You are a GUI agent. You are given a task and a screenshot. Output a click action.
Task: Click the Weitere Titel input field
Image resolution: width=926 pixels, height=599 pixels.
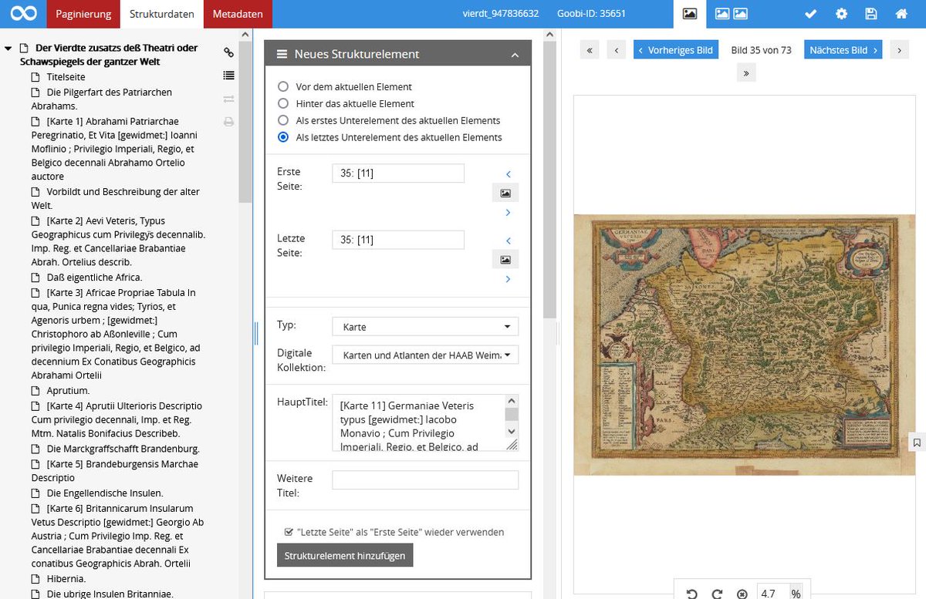425,480
